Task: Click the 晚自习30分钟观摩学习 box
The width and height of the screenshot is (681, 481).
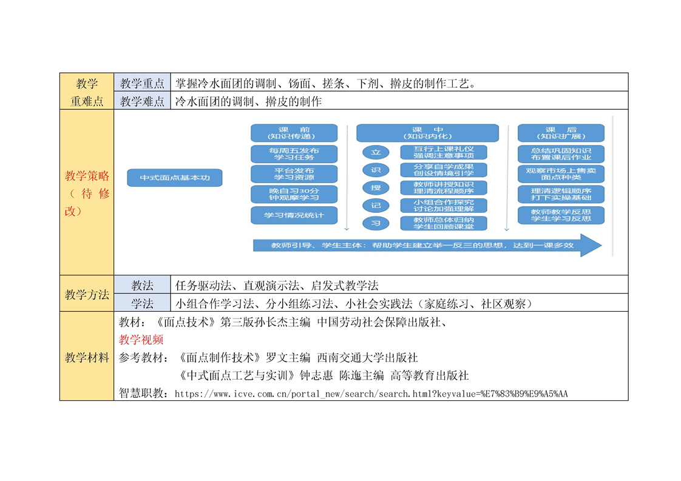Action: coord(294,194)
